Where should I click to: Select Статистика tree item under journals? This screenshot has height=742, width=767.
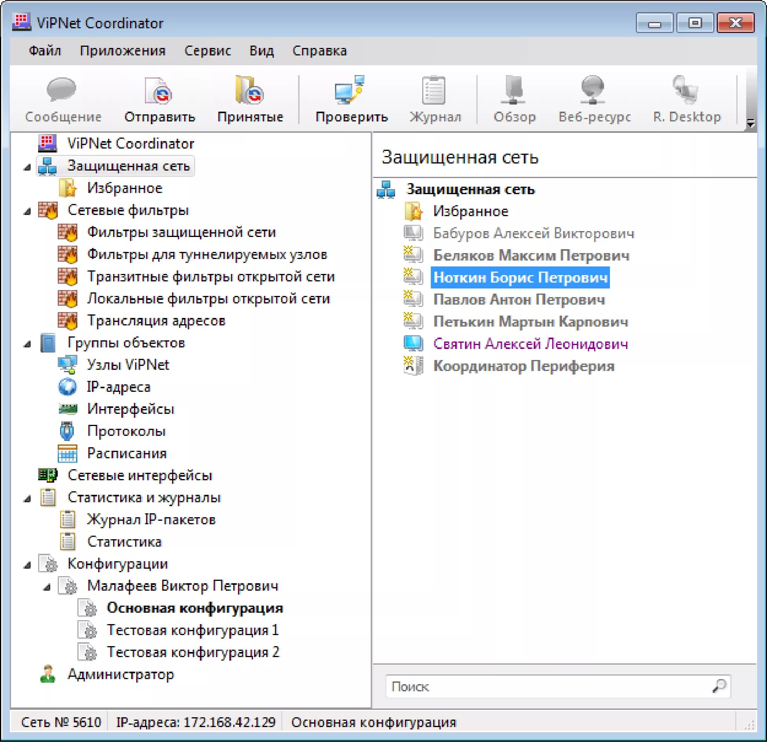(x=124, y=542)
